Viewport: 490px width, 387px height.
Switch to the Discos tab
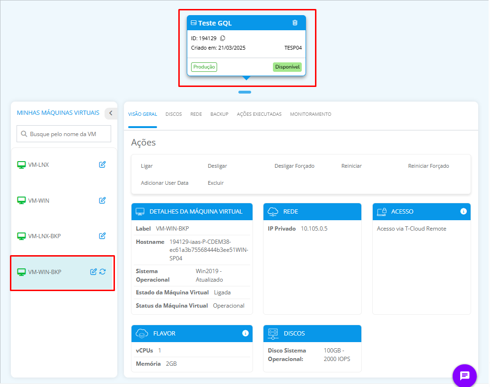point(174,114)
